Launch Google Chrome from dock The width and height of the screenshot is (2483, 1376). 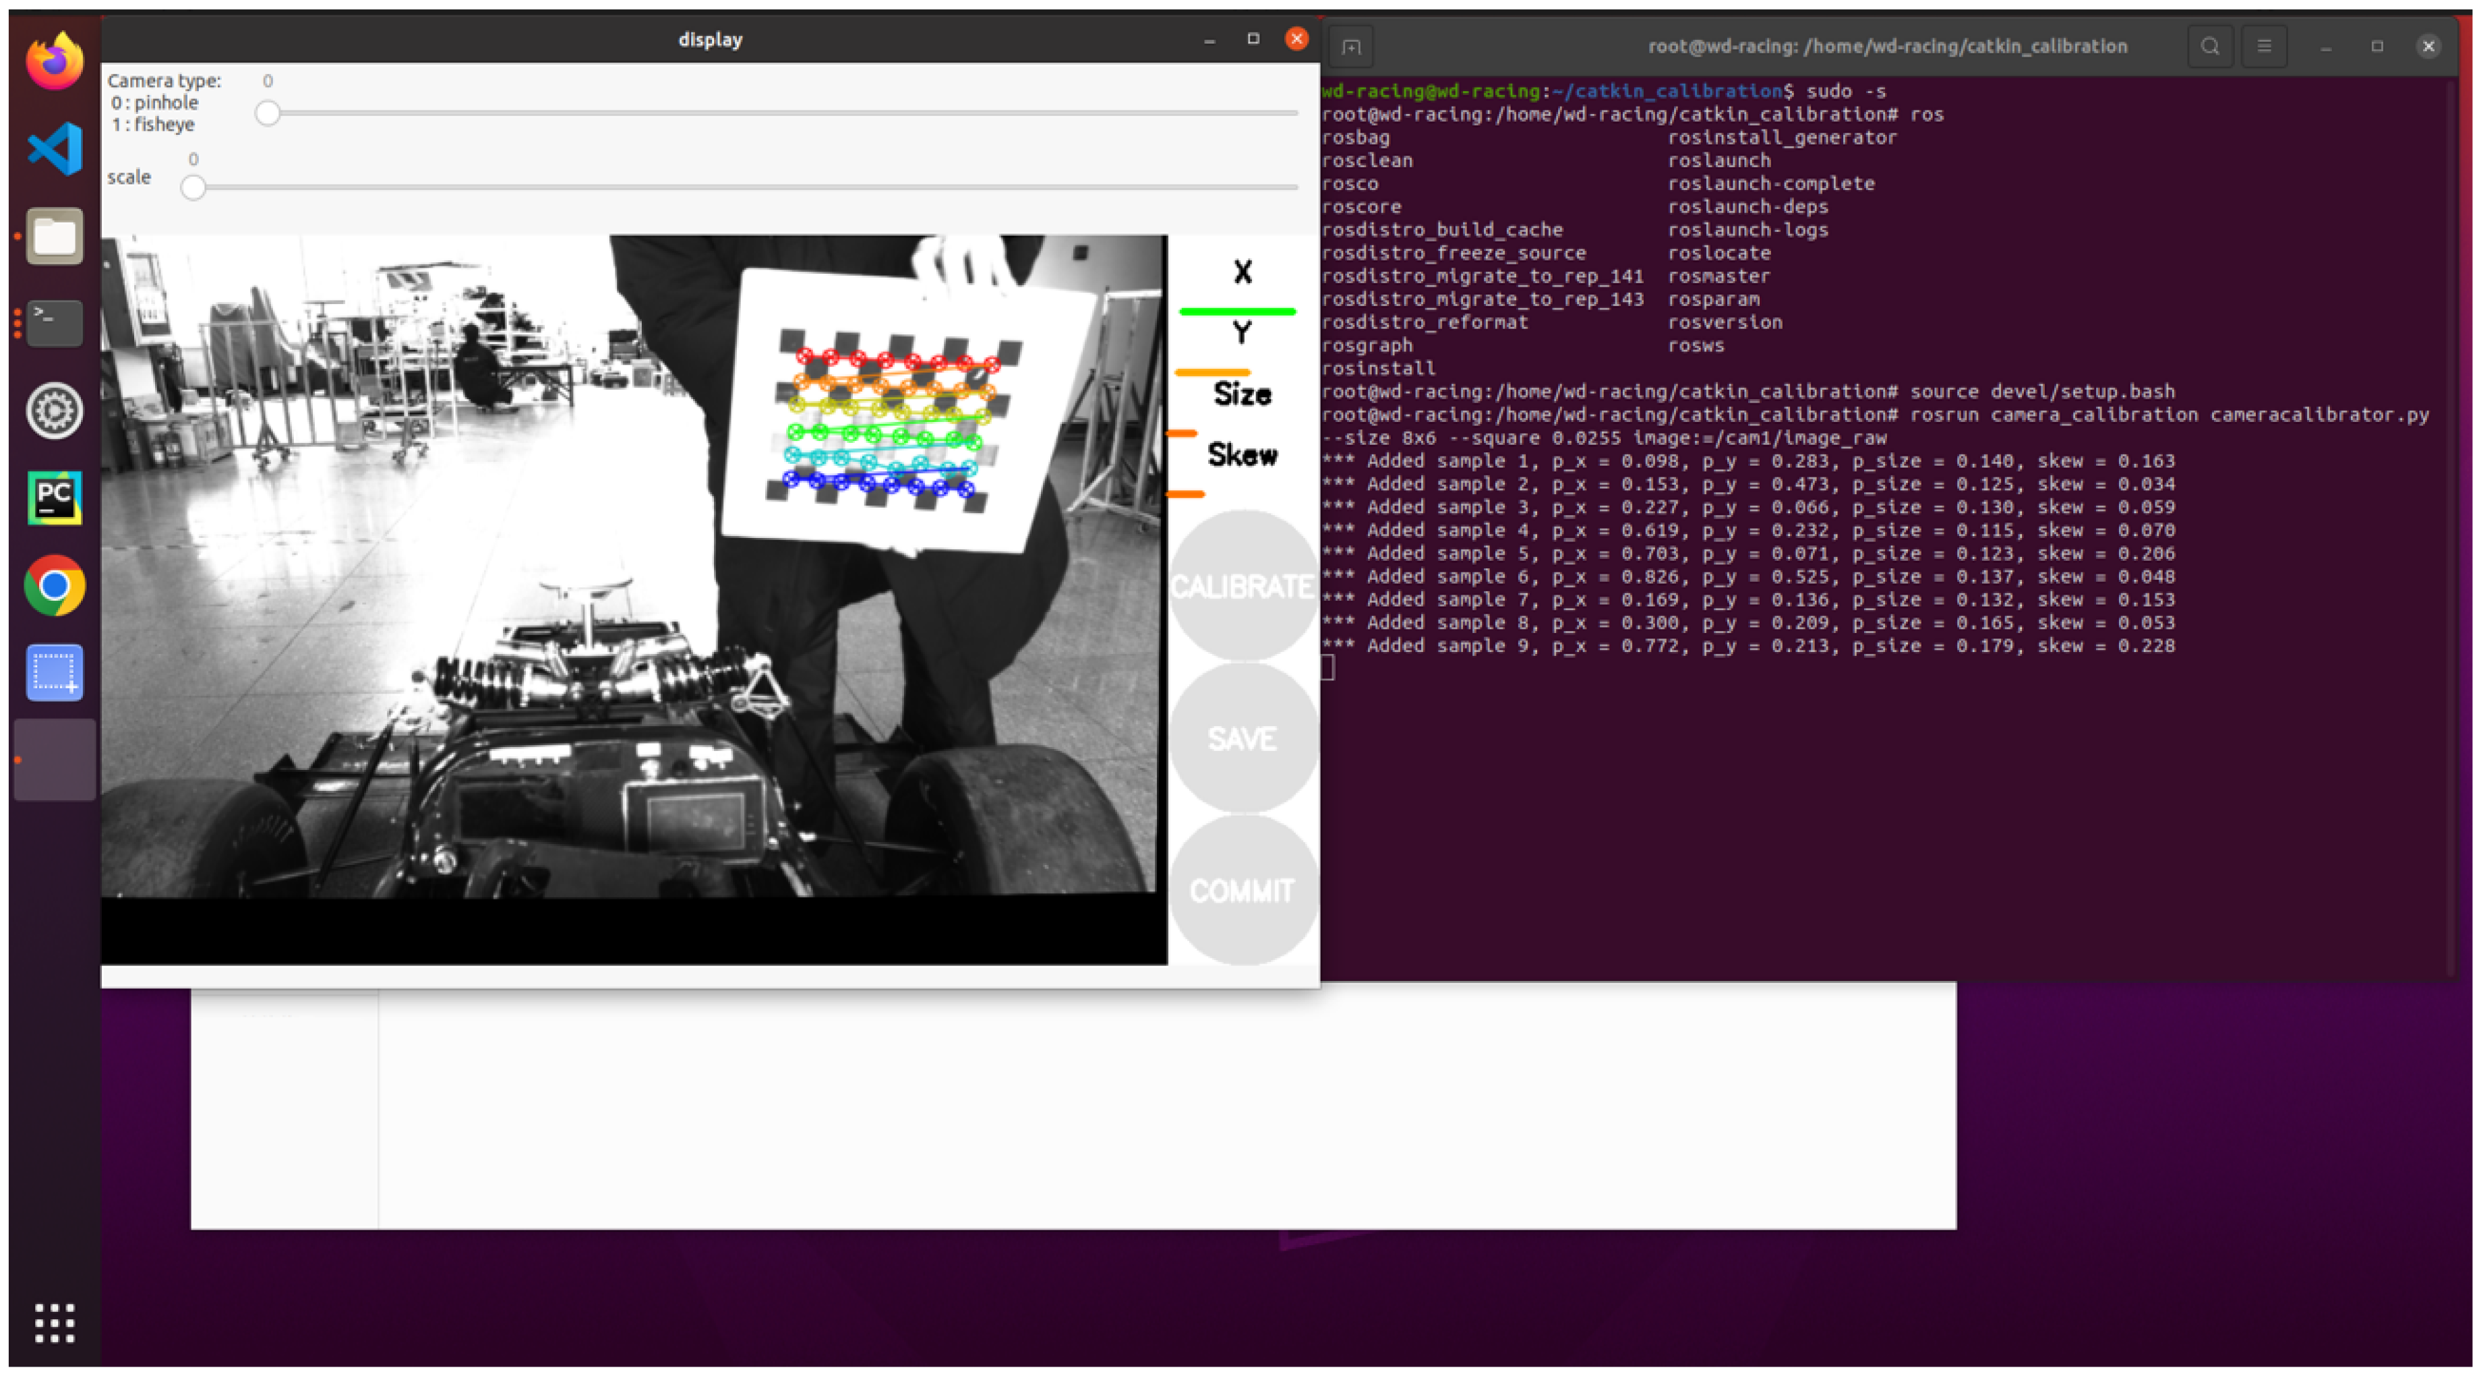coord(54,585)
